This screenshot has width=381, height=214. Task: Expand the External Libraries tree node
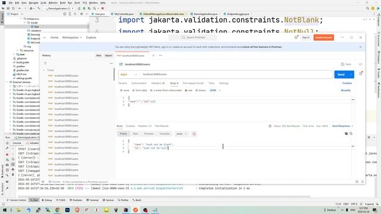click(x=7, y=82)
